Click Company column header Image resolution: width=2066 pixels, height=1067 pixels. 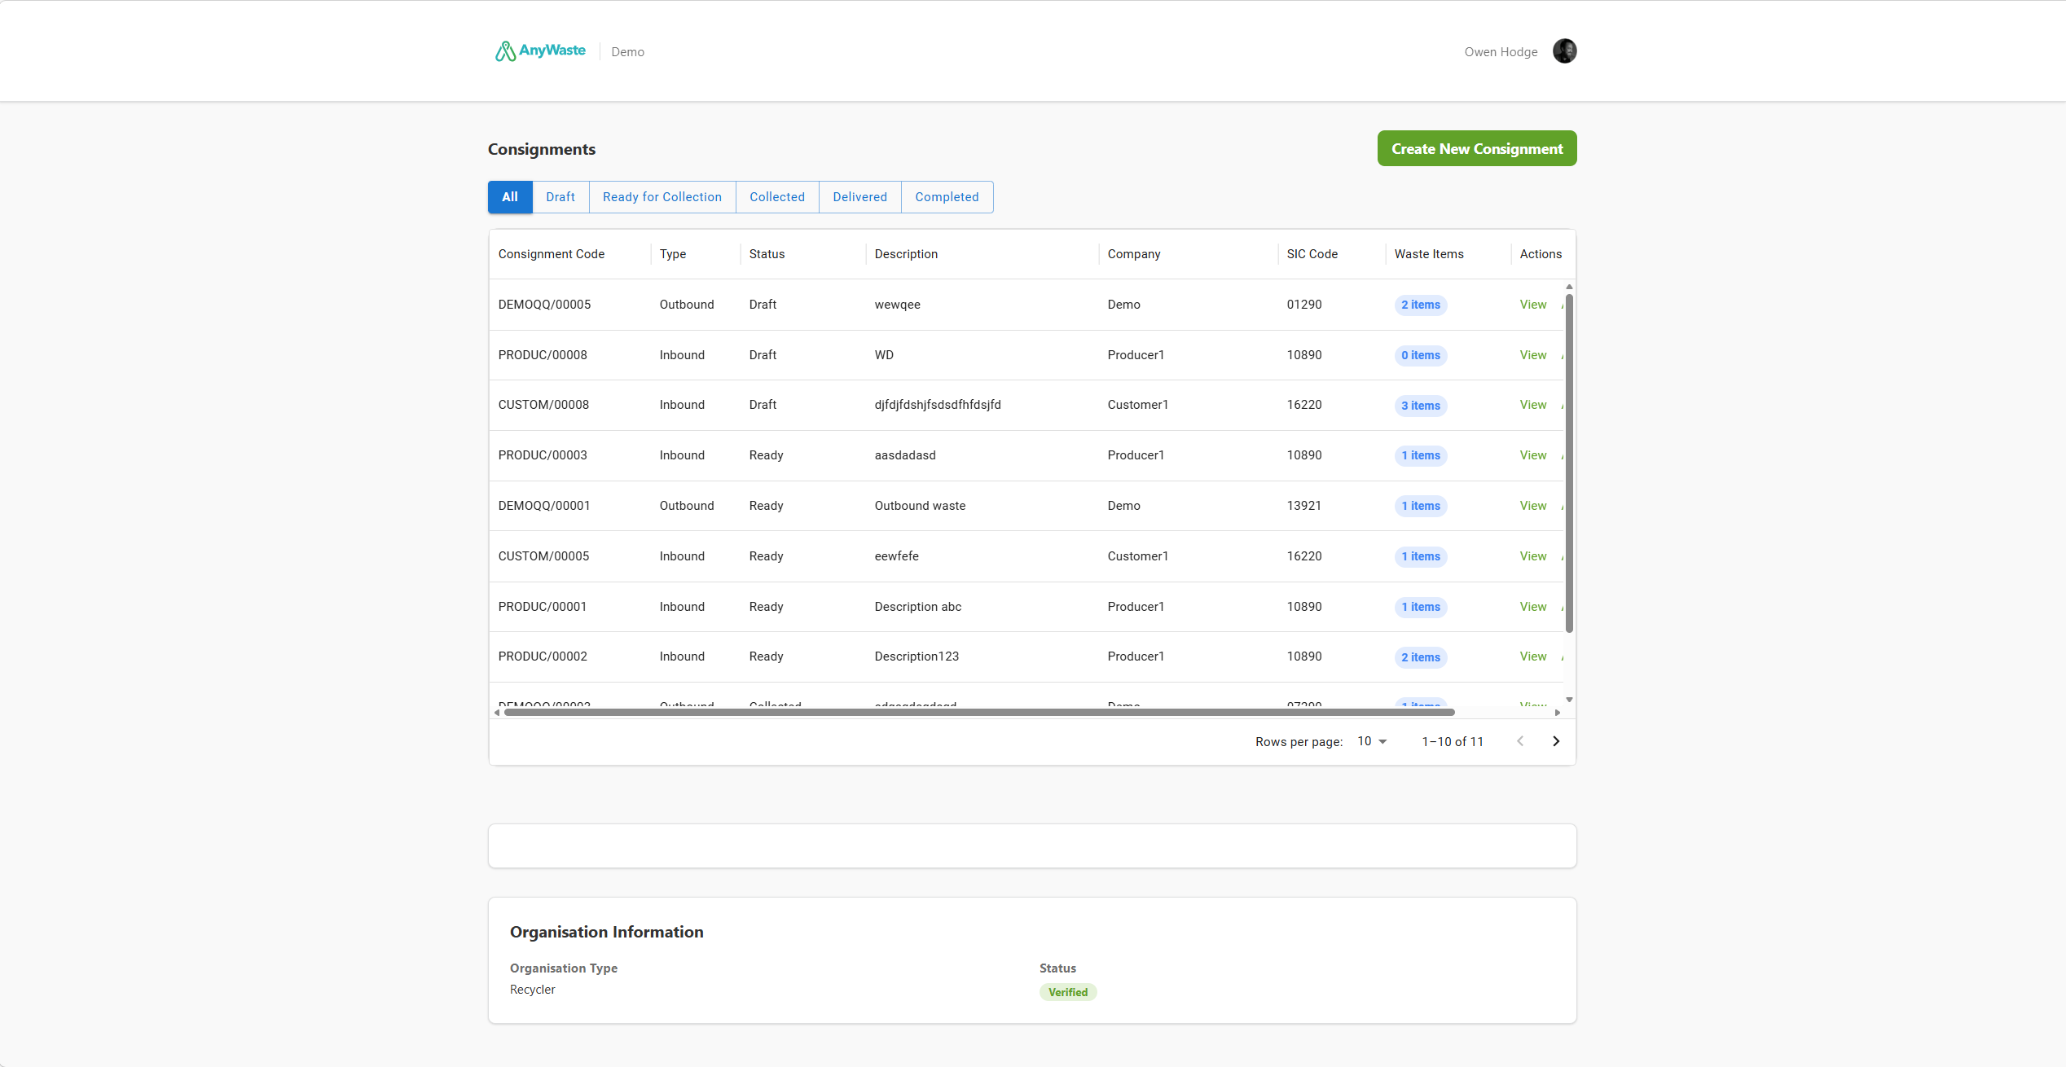pyautogui.click(x=1134, y=254)
